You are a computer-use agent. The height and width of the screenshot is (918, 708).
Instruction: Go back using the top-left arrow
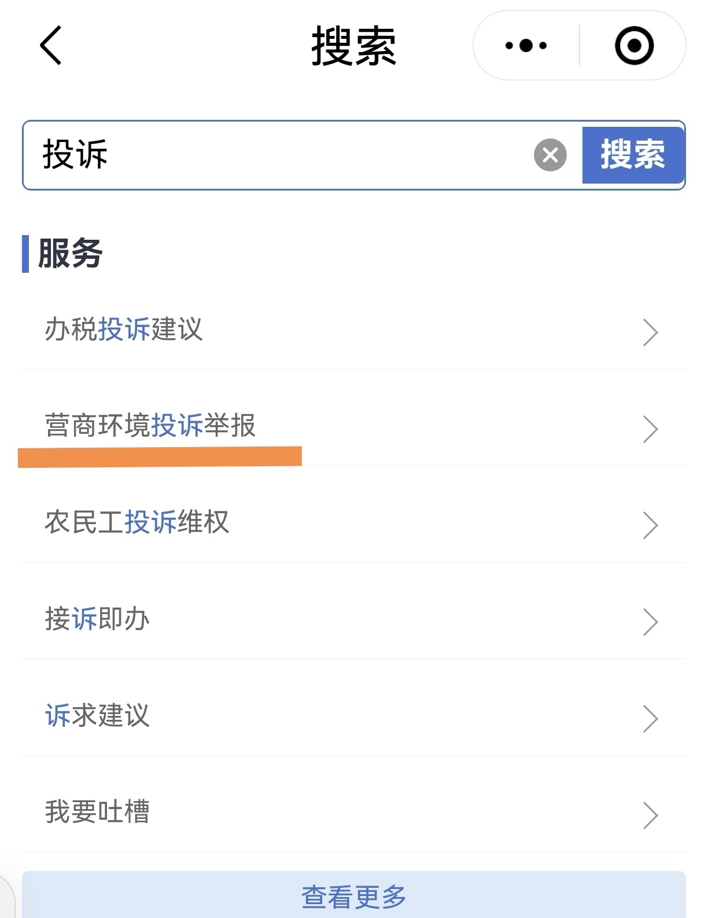(x=50, y=45)
